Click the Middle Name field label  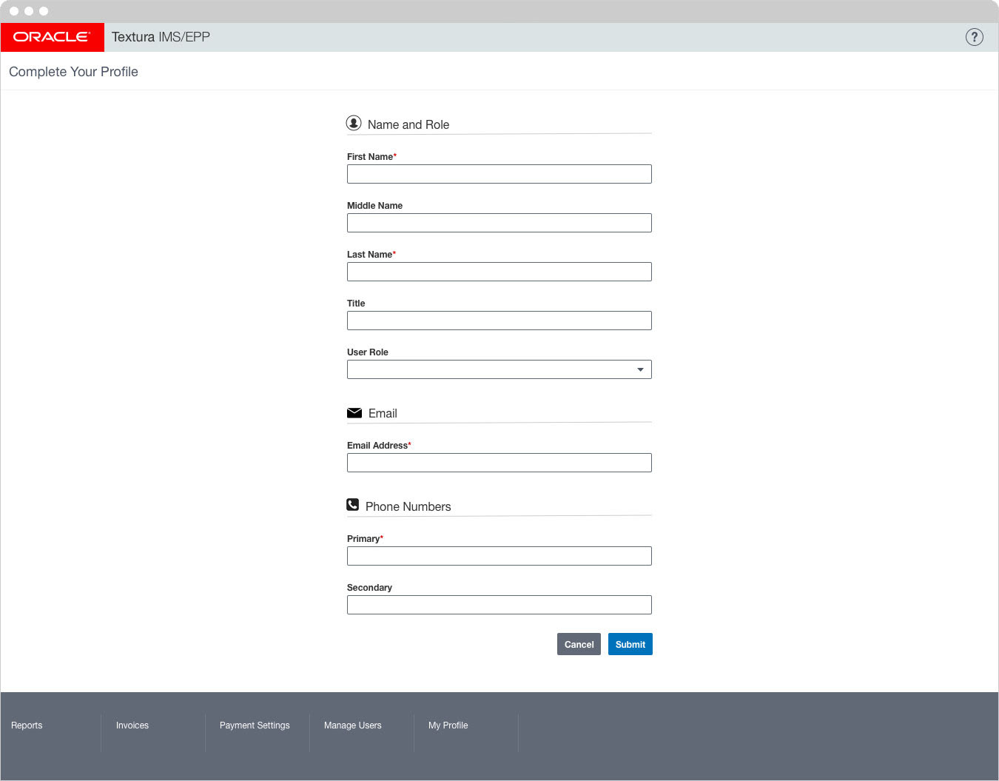(x=374, y=206)
